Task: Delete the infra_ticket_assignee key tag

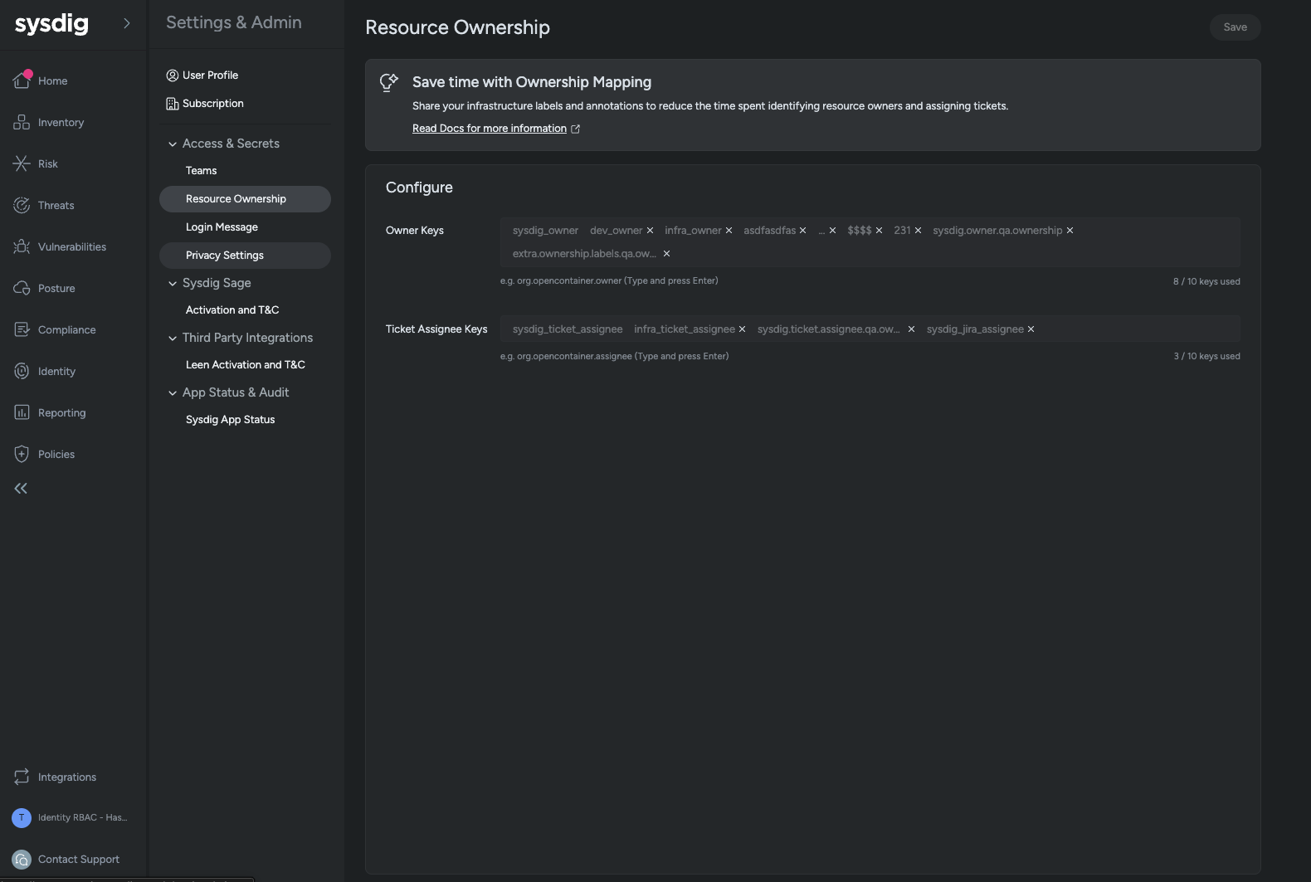Action: (x=742, y=329)
